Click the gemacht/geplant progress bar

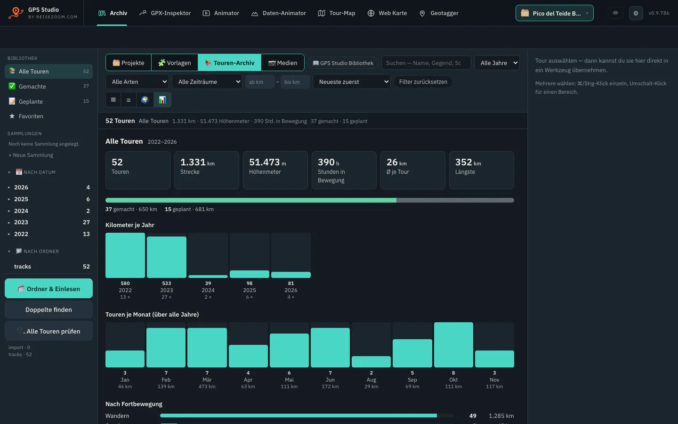click(x=310, y=200)
